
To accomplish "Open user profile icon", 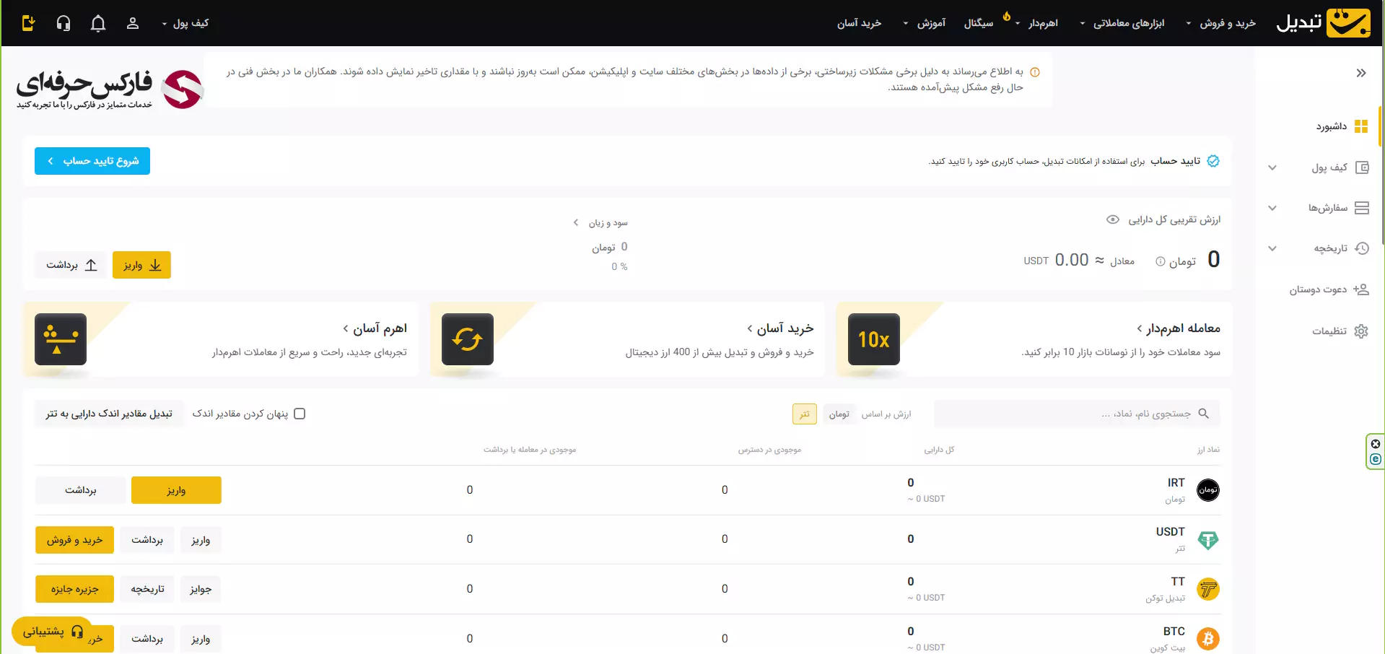I will 133,23.
